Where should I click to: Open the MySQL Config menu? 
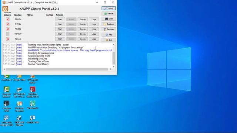click(x=83, y=24)
